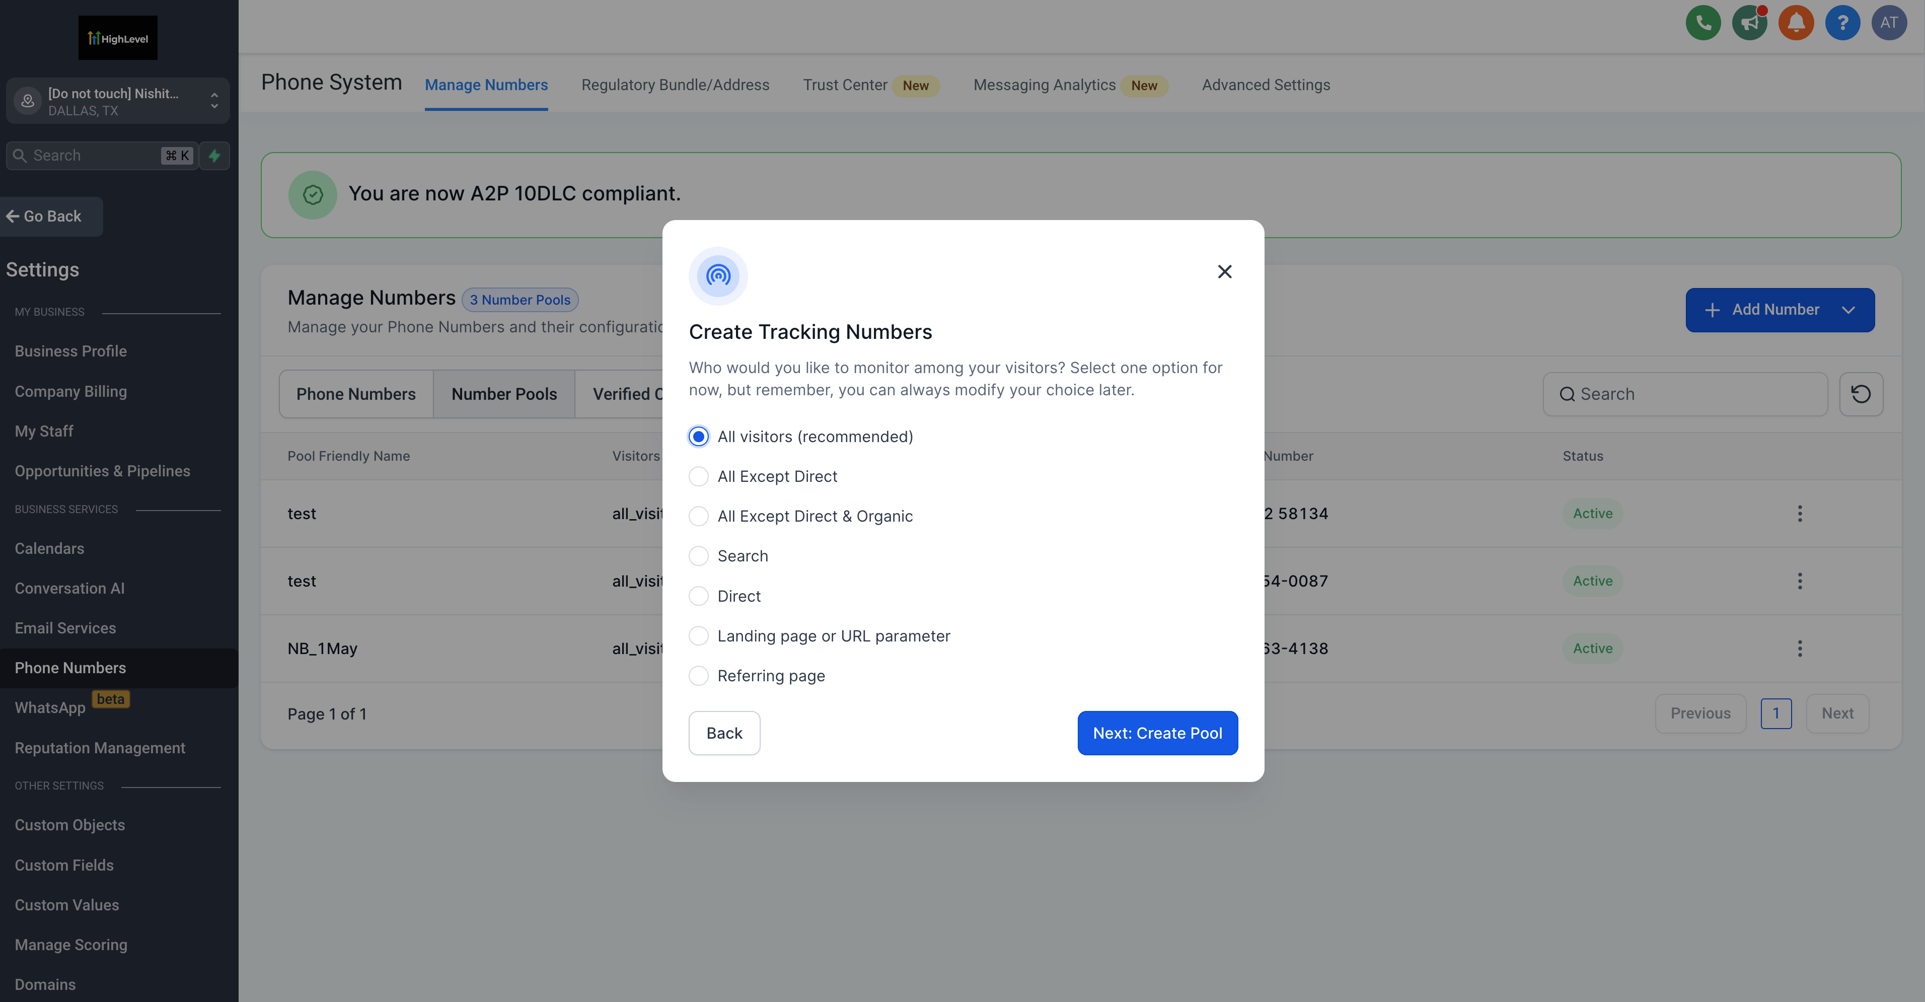This screenshot has height=1002, width=1925.
Task: Click the green phone dialer icon
Action: [1702, 23]
